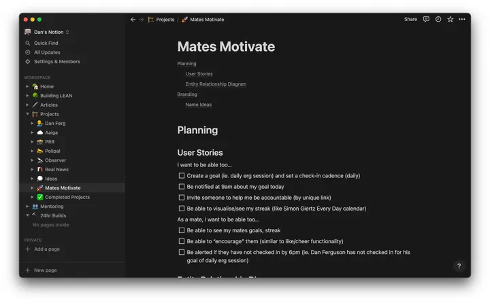Viewport: 490px width, 303px height.
Task: Click the Completed Projects green check icon
Action: pyautogui.click(x=39, y=197)
